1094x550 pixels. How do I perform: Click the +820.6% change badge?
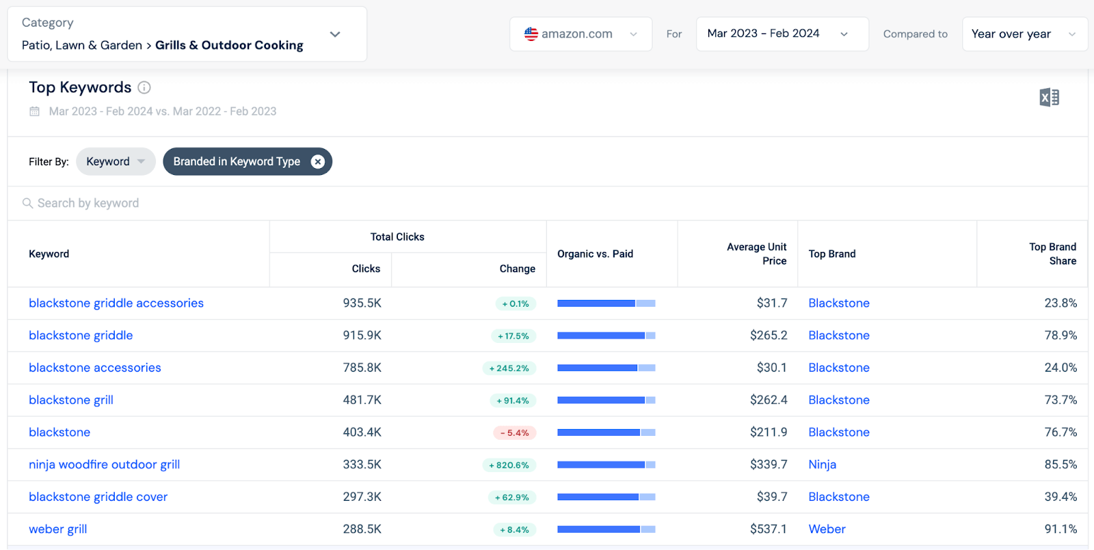(x=509, y=465)
